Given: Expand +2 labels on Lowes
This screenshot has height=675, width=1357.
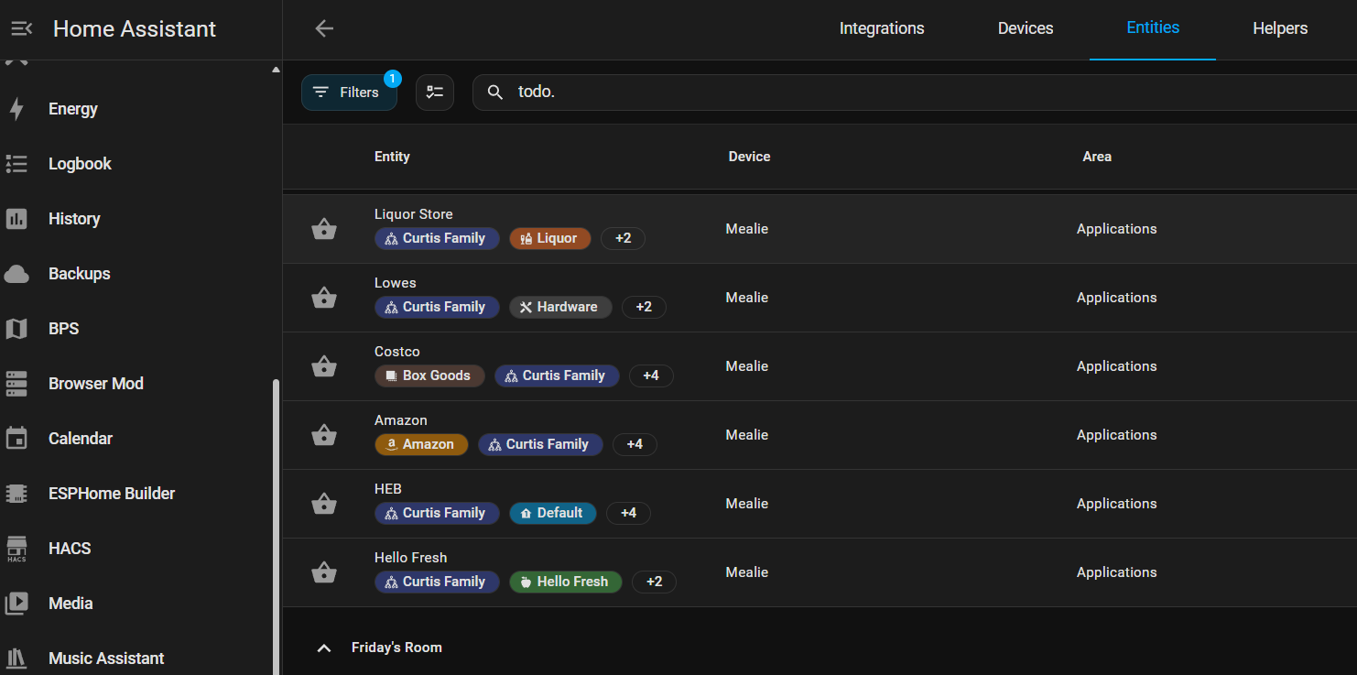Looking at the screenshot, I should point(644,307).
